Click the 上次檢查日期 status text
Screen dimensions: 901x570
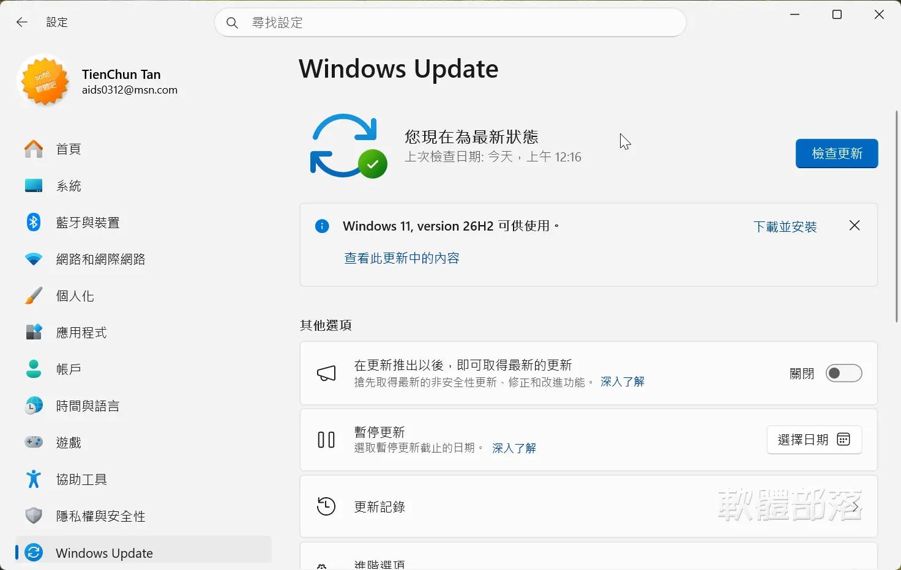click(493, 157)
